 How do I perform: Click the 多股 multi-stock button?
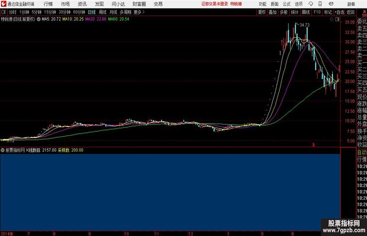(284, 12)
